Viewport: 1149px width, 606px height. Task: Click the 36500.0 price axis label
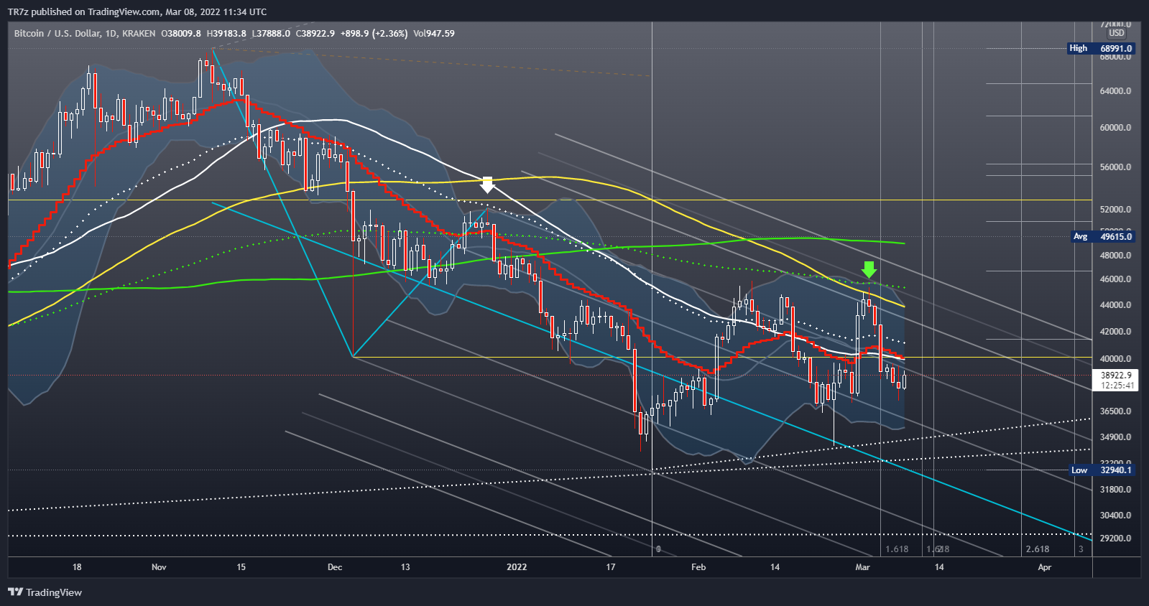1115,411
